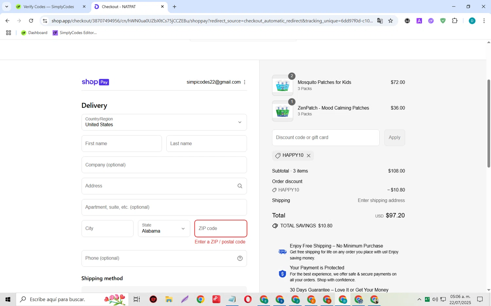
Task: Click the City input field
Action: [x=107, y=229]
